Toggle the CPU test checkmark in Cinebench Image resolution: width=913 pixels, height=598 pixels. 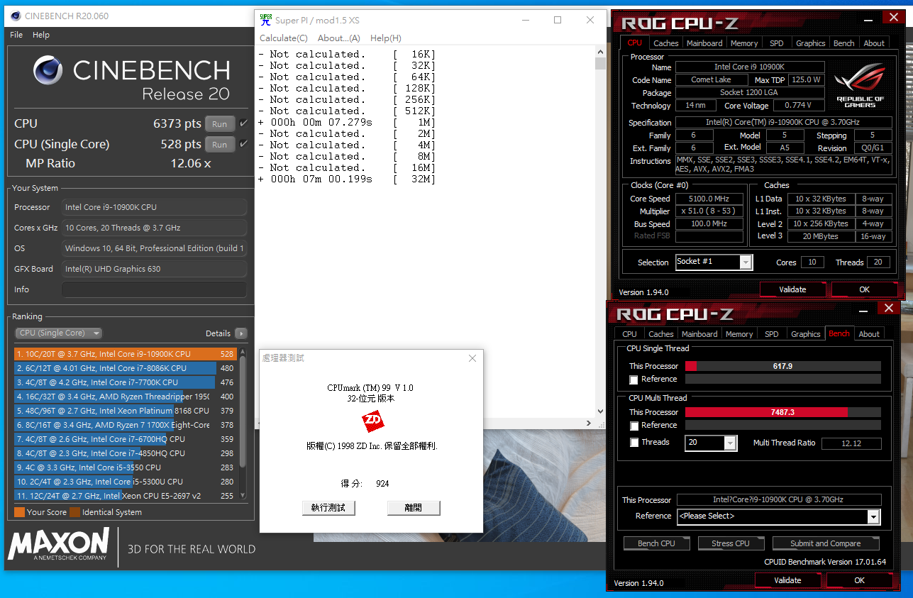(x=243, y=123)
